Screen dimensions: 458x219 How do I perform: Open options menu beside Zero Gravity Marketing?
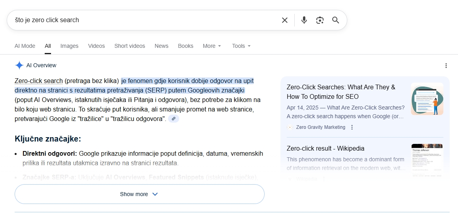coord(352,127)
